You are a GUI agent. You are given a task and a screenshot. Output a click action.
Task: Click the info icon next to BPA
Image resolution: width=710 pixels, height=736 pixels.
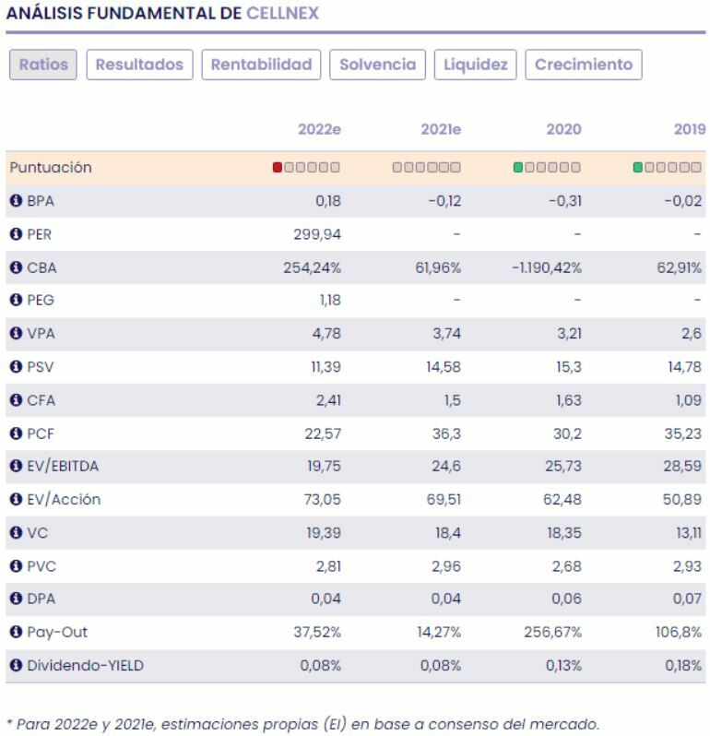pyautogui.click(x=15, y=201)
